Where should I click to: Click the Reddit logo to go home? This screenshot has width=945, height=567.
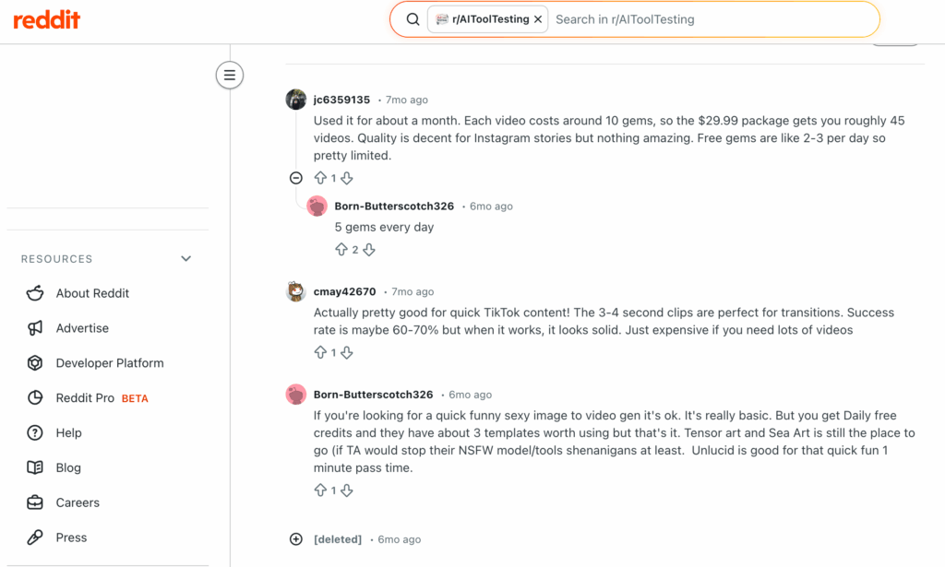(x=46, y=18)
